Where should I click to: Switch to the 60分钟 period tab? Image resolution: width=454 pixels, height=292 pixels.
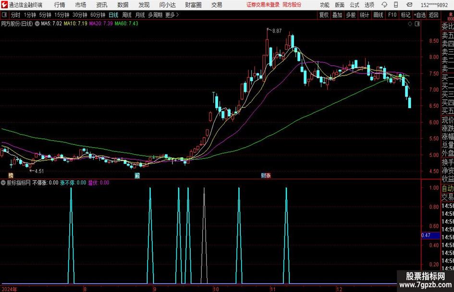[98, 15]
